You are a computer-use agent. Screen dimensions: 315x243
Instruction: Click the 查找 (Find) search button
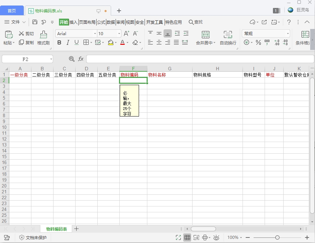tap(196, 22)
